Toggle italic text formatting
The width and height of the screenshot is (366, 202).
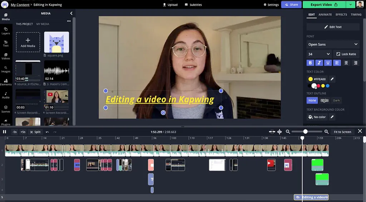319,63
